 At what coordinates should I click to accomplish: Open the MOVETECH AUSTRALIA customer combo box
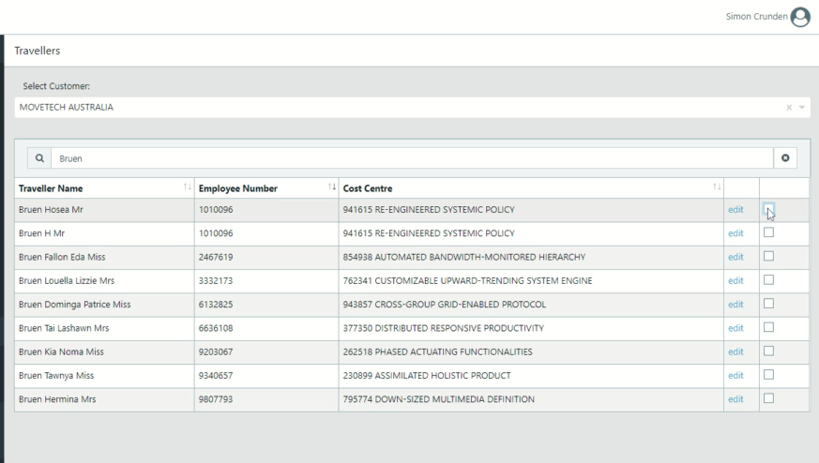[394, 108]
